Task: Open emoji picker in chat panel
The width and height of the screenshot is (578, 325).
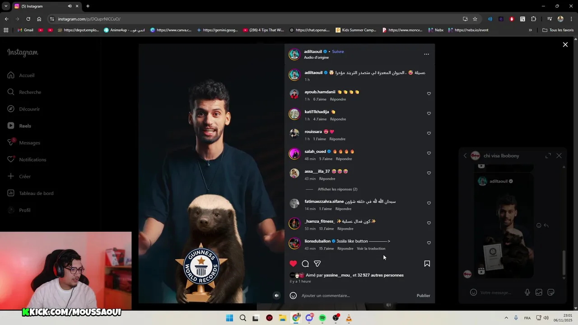Action: (473, 292)
